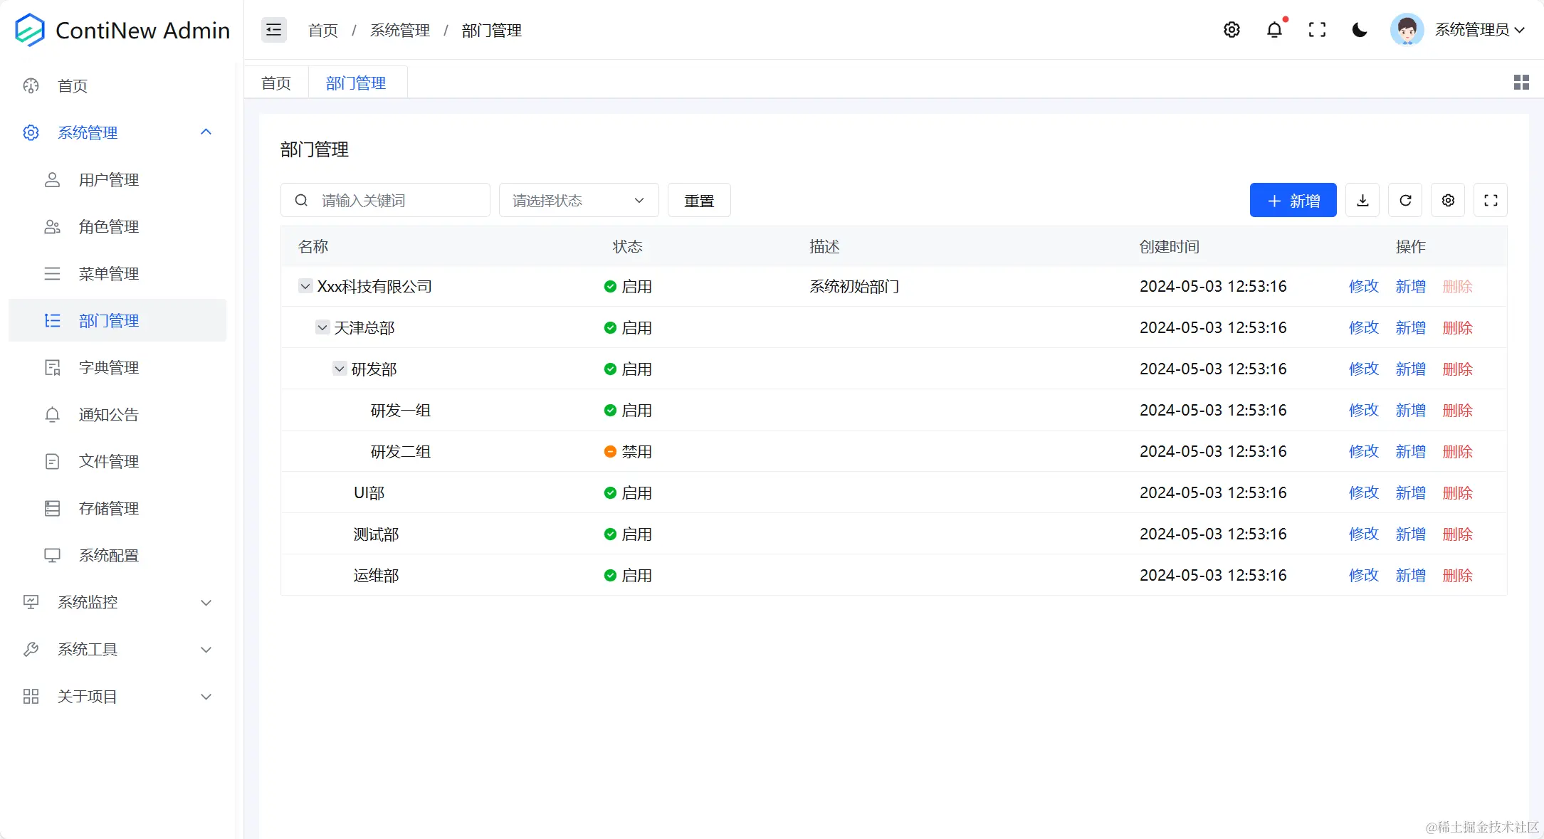Viewport: 1544px width, 839px height.
Task: Collapse the Xxx科技有限公司 tree node
Action: [305, 285]
